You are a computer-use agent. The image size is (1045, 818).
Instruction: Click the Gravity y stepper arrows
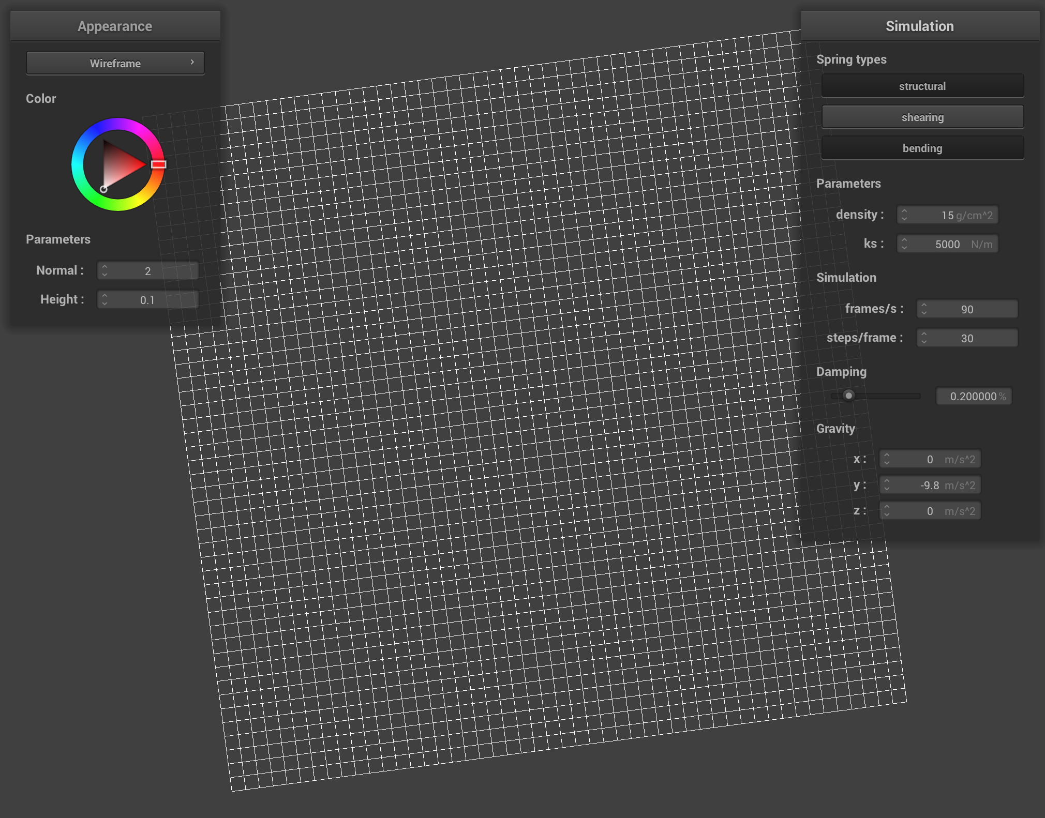[x=887, y=484]
